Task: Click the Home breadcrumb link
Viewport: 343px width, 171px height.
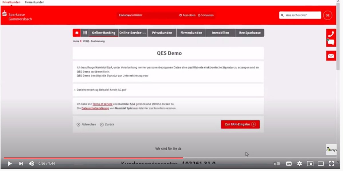Action: 76,41
